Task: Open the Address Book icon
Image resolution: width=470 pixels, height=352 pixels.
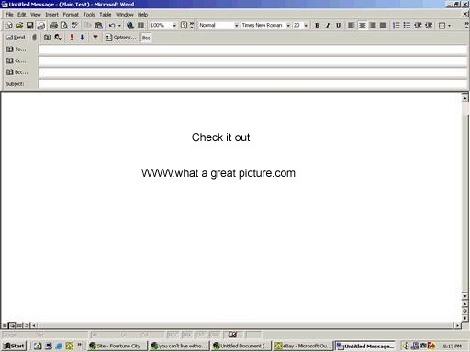Action: point(48,38)
